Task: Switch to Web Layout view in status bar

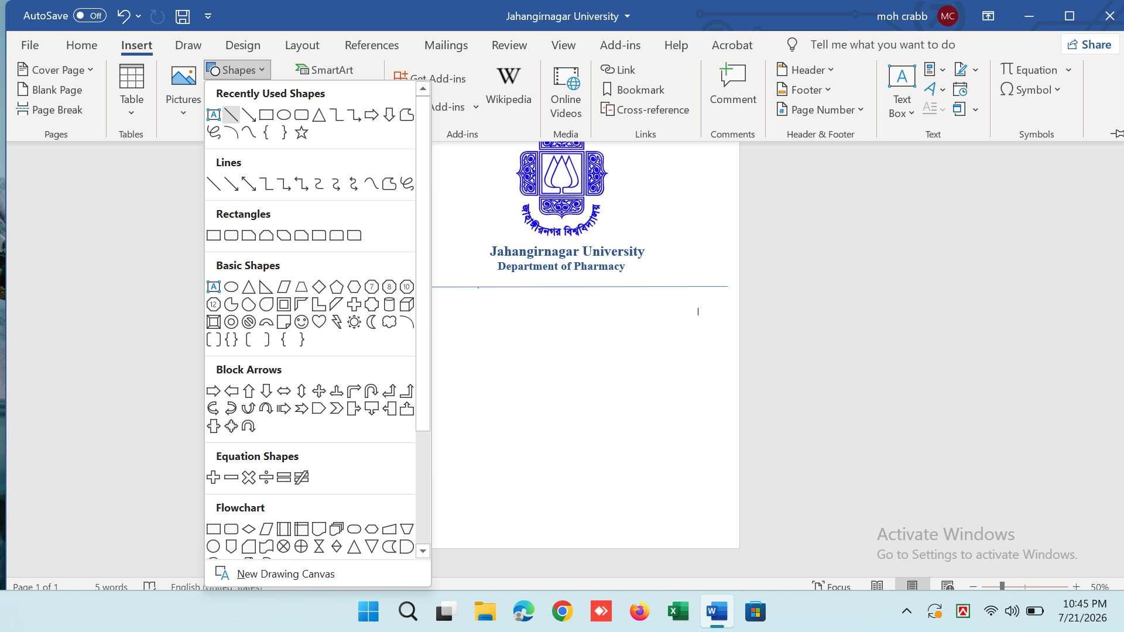Action: point(948,586)
